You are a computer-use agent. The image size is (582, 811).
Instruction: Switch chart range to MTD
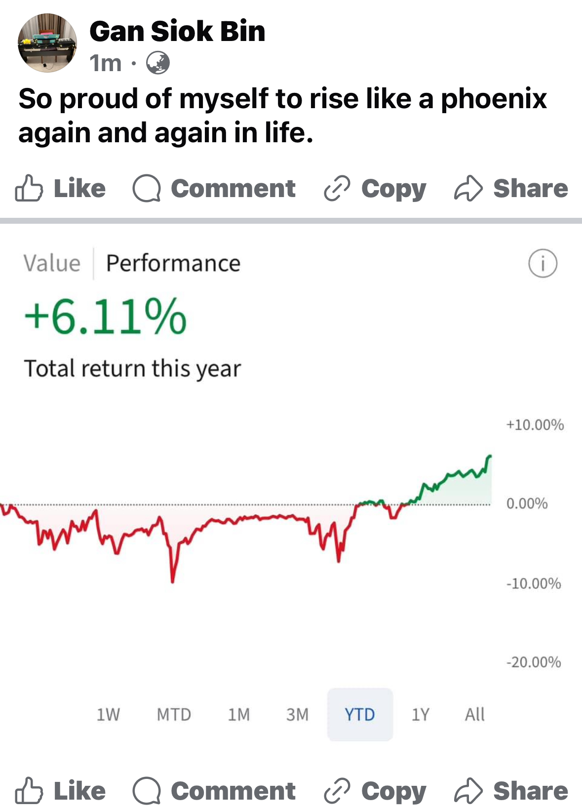[x=174, y=714]
